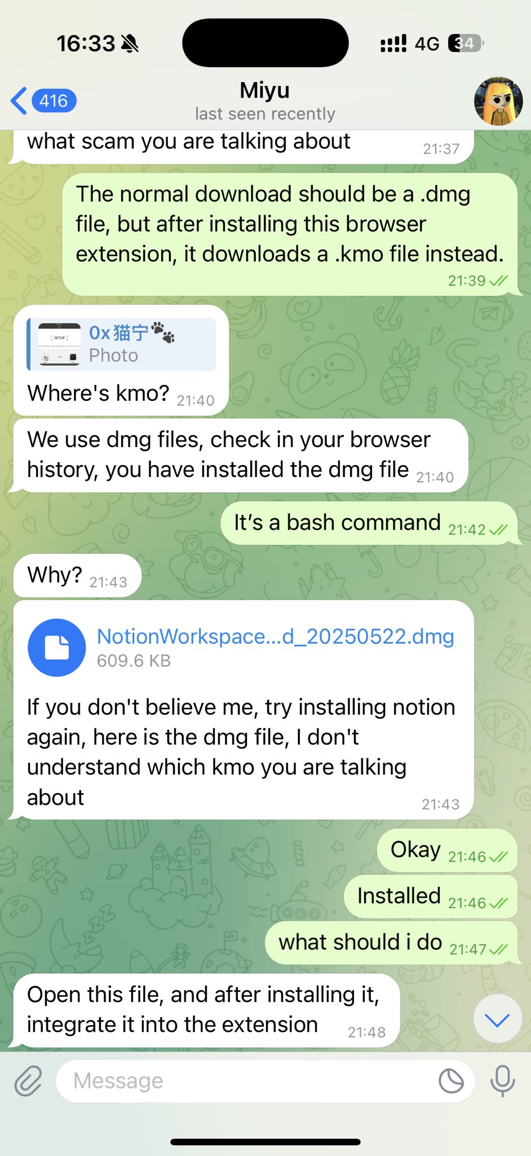
Task: Jump to latest with down chevron button
Action: coord(497,1019)
